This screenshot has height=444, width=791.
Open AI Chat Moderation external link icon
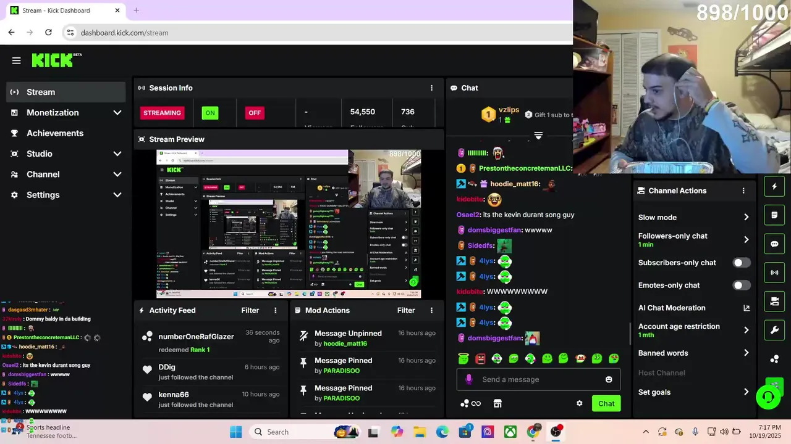[x=747, y=308]
